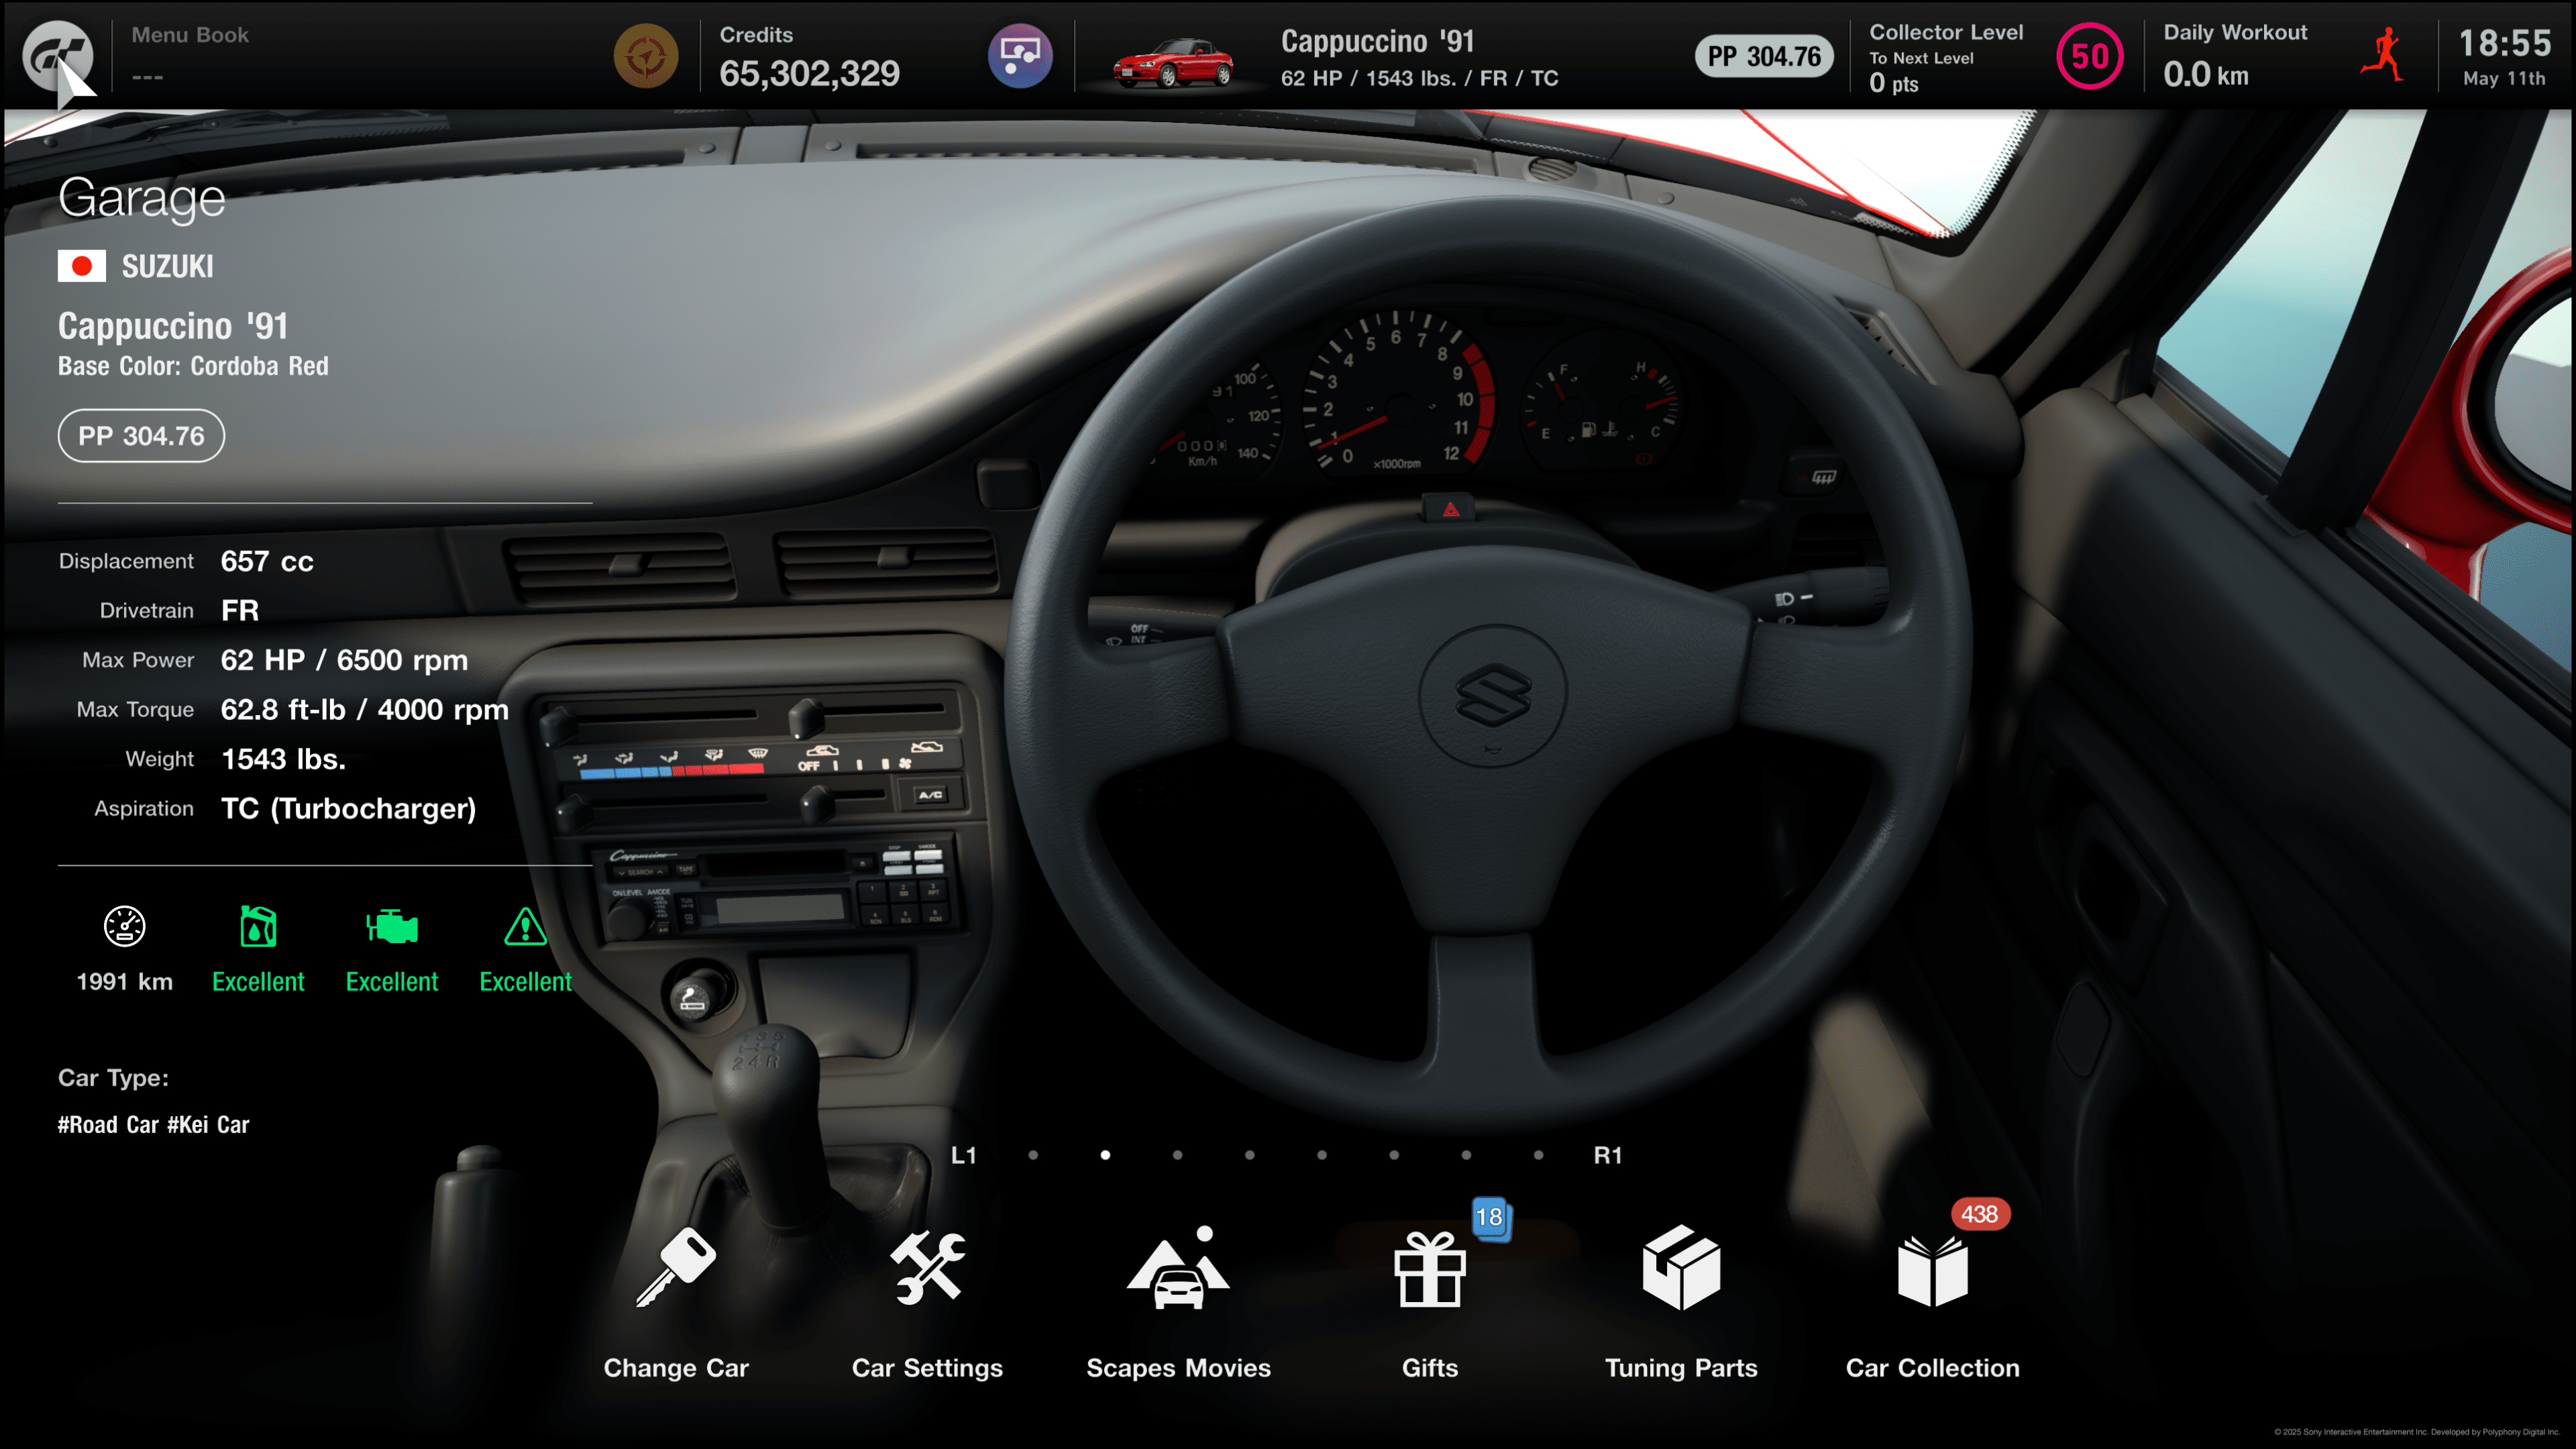Open the Menu Book compass icon

tap(646, 56)
